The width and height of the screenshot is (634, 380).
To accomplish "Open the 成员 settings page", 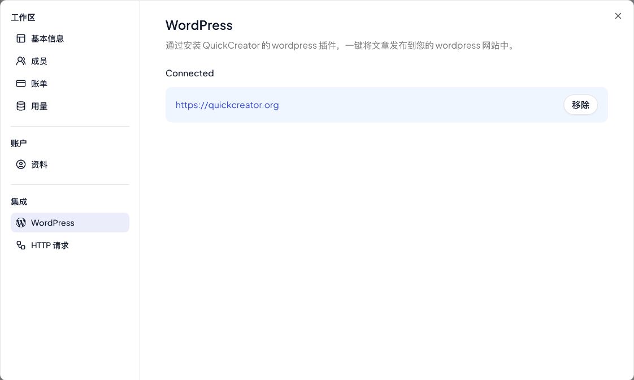I will point(70,61).
